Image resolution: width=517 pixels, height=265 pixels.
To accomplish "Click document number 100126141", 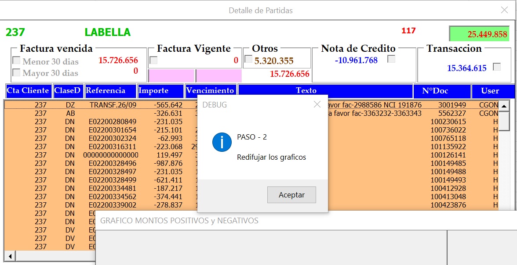I will tap(448, 155).
